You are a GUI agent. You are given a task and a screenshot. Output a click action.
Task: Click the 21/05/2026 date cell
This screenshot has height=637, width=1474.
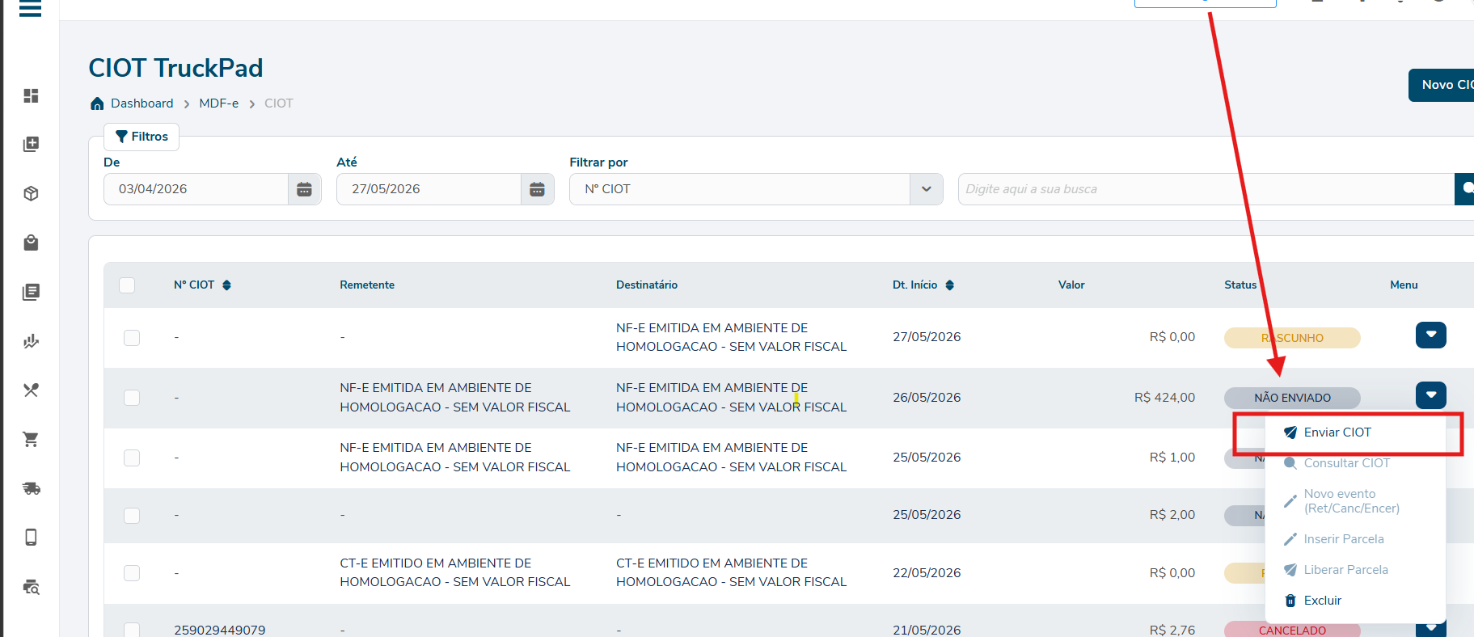(927, 631)
